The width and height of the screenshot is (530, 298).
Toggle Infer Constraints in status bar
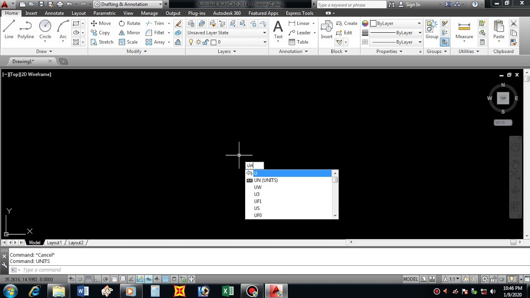(71, 279)
